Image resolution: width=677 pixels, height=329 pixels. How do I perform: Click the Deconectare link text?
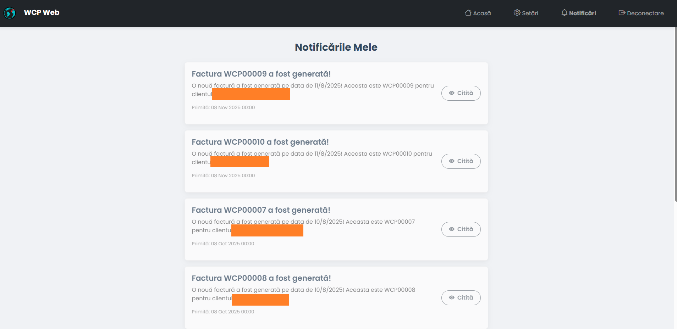[645, 13]
